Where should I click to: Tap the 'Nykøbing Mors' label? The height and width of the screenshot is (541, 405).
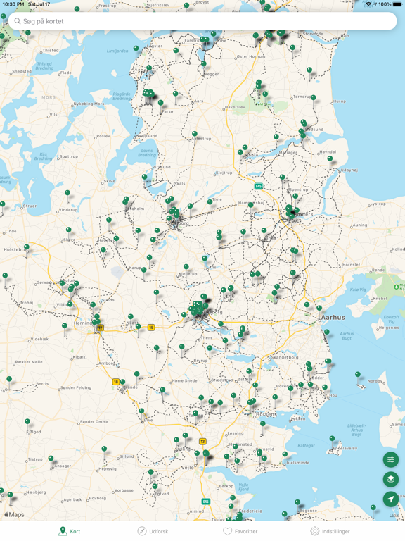click(x=89, y=104)
